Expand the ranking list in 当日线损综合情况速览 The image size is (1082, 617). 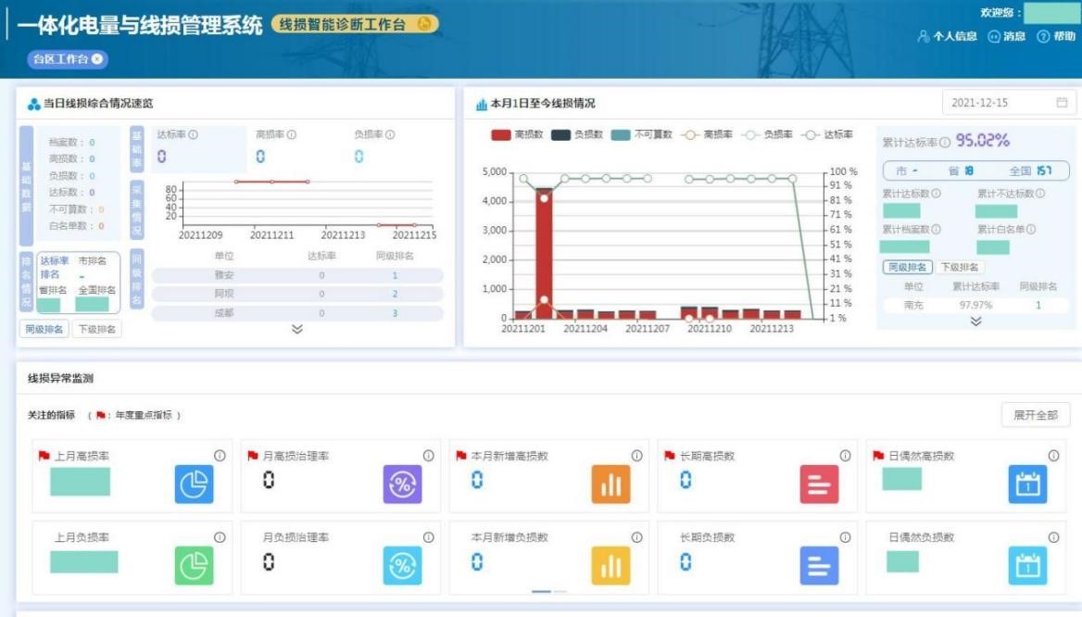297,329
